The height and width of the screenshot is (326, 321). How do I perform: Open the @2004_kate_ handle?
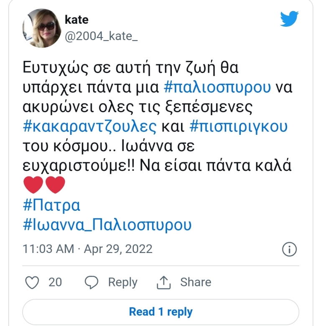tap(101, 36)
